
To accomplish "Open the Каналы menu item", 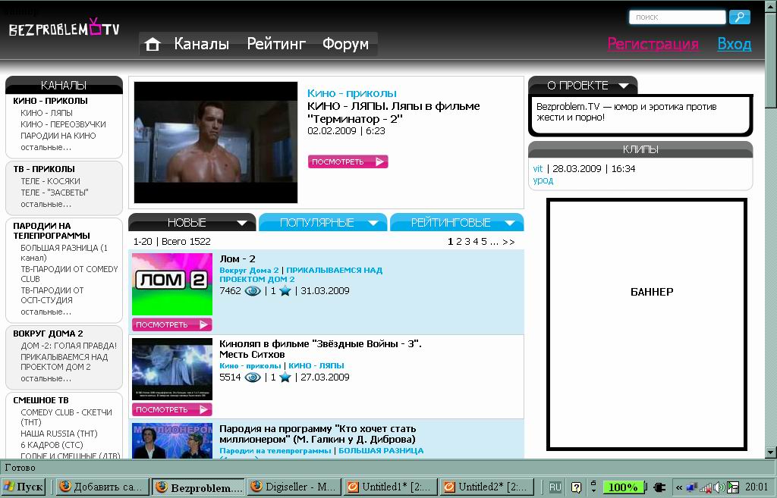I will coord(201,44).
